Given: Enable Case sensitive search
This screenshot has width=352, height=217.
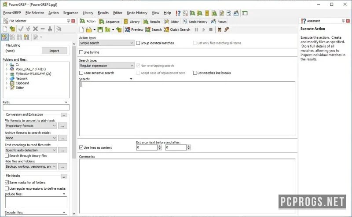Looking at the screenshot, I should tap(81, 73).
